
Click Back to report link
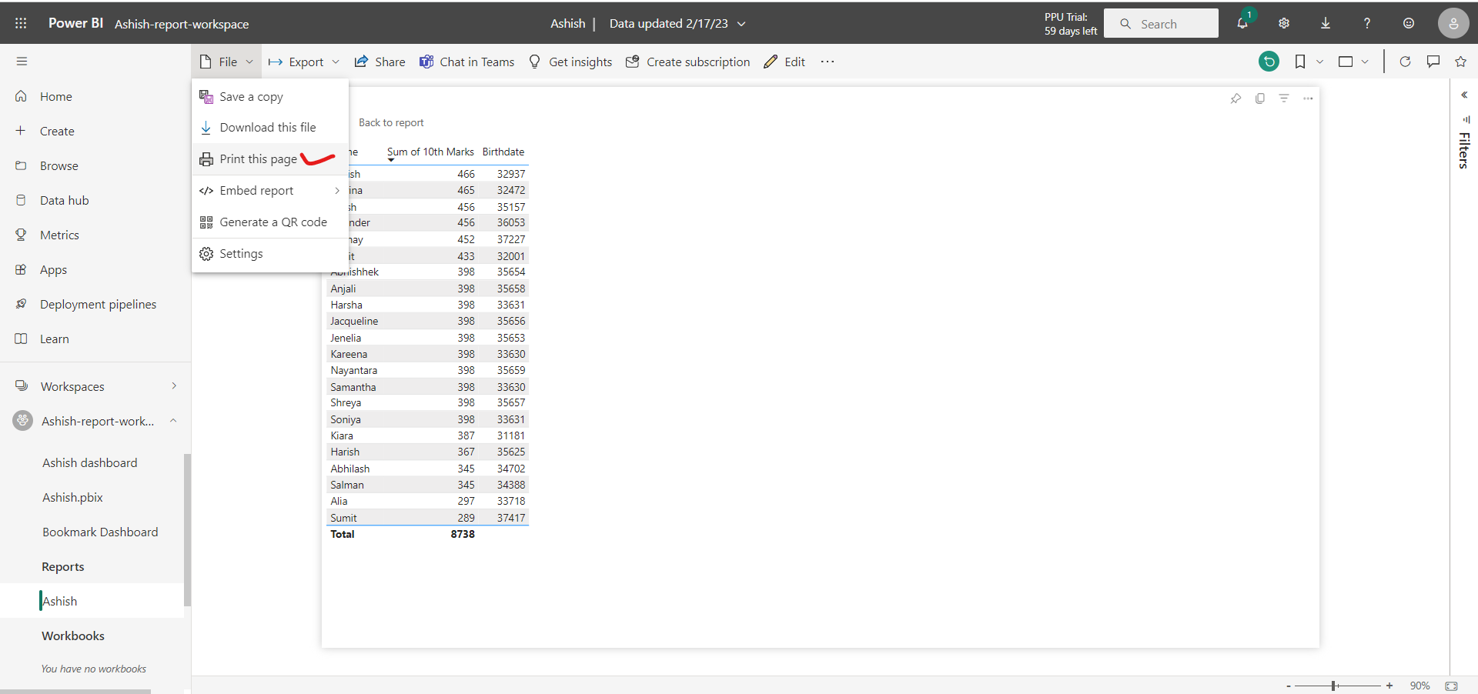(391, 122)
